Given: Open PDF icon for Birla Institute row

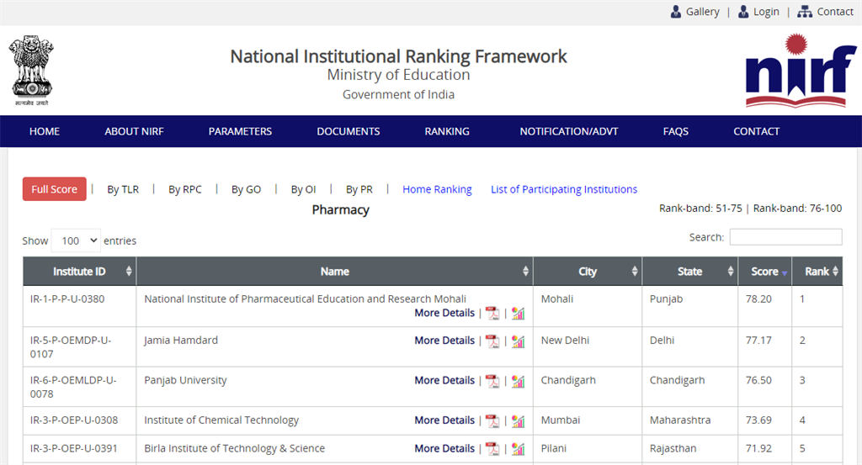Looking at the screenshot, I should [492, 448].
